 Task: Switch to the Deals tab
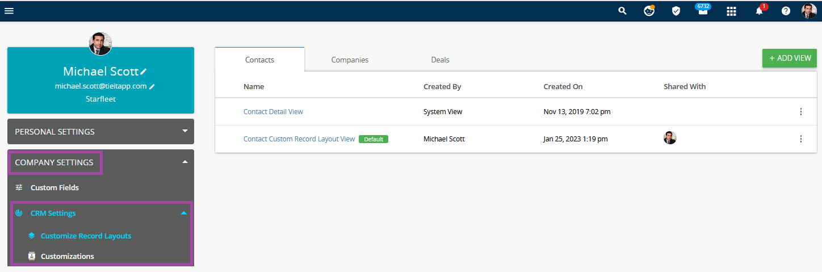(x=440, y=60)
